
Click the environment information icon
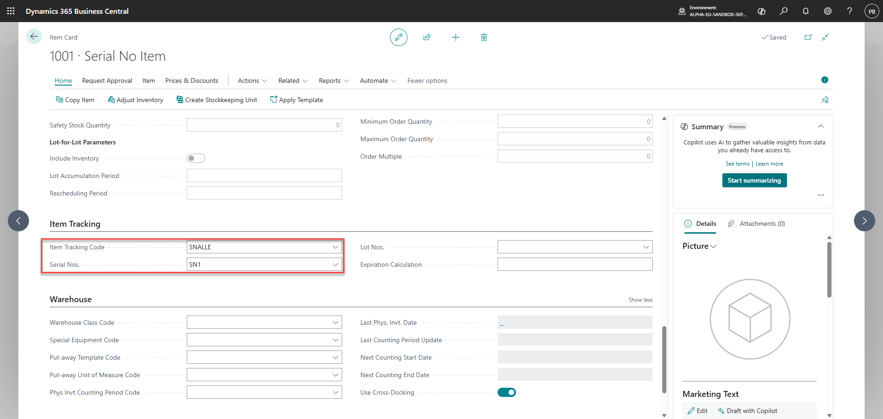(x=682, y=11)
